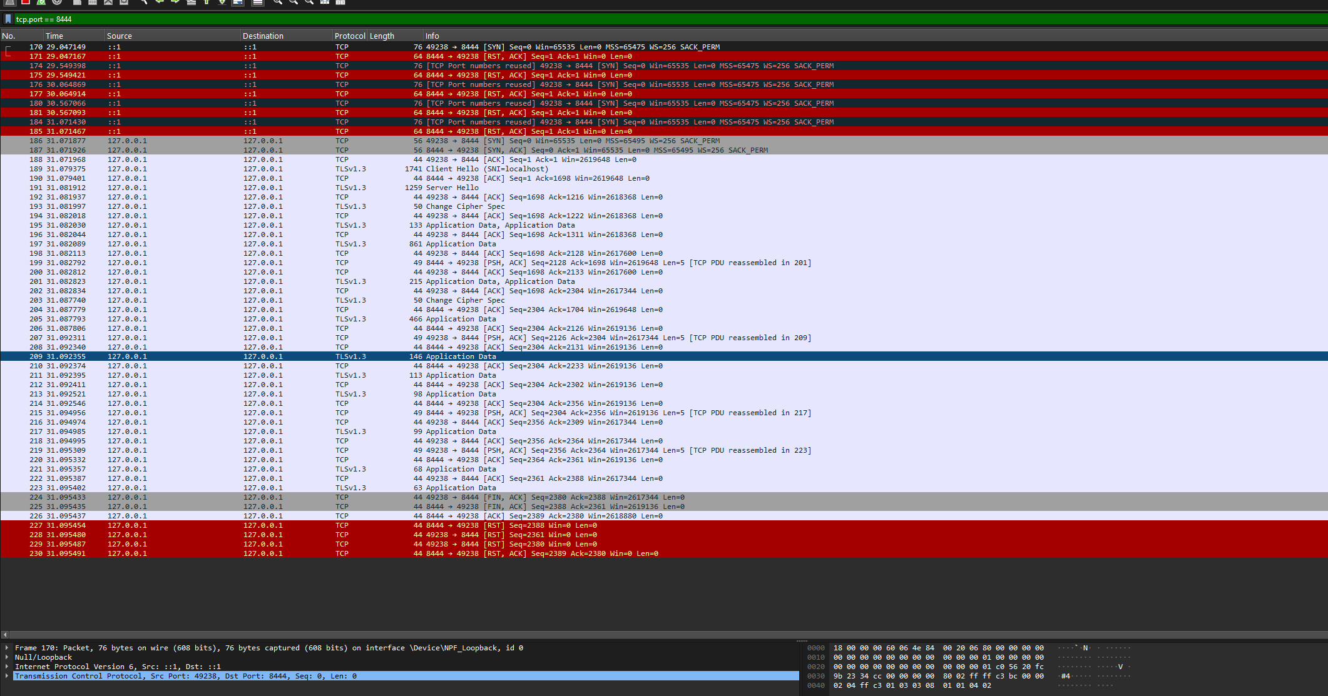Sort packets by the Time column
Screen dimensions: 1328x696
pos(74,36)
